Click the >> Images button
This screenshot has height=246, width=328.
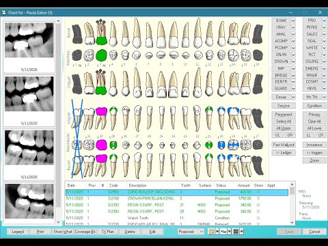tap(314, 152)
